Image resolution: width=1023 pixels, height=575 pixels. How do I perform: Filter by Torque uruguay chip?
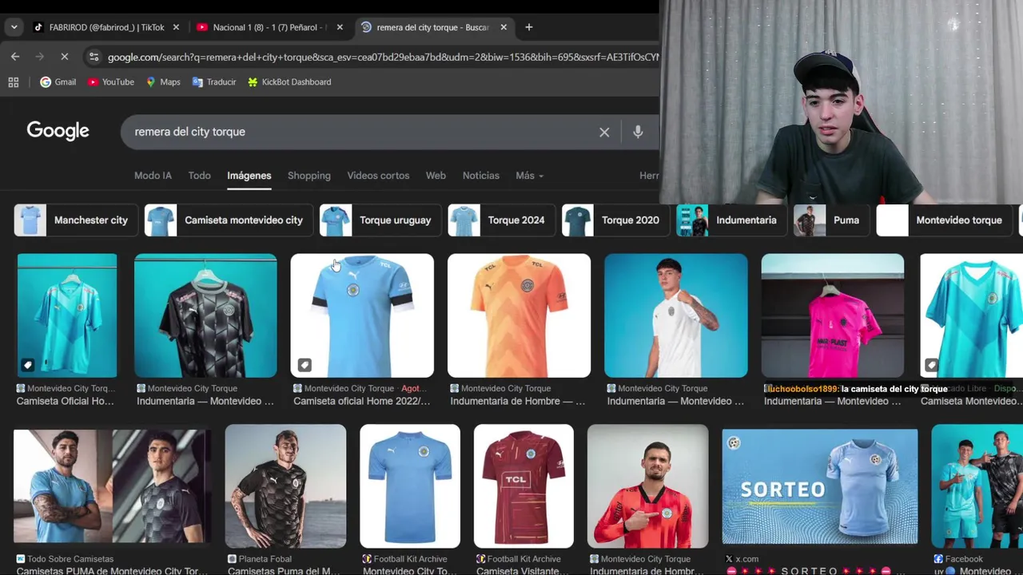pyautogui.click(x=380, y=220)
